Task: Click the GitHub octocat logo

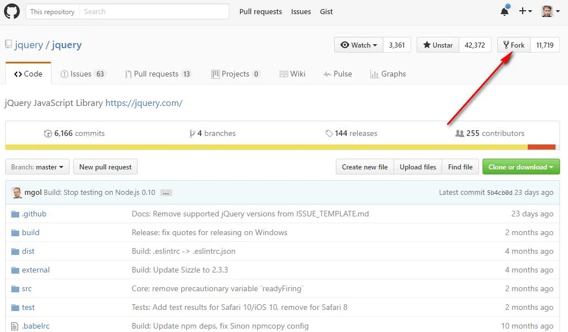Action: coord(11,11)
